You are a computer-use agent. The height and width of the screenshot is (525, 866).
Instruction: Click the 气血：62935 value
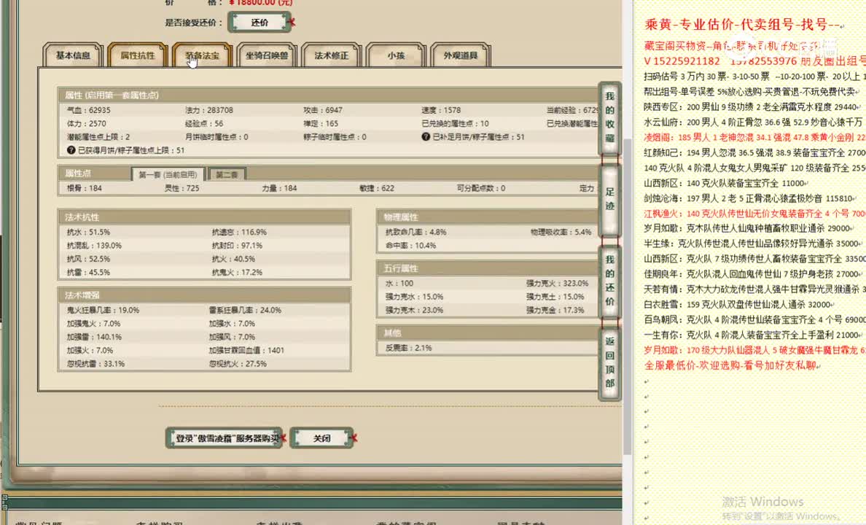89,111
